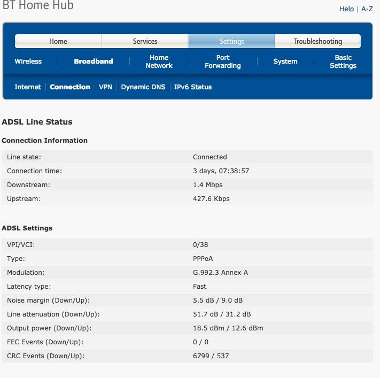Click the VPI/VCI value 0/38
This screenshot has height=378, width=380.
click(x=200, y=245)
